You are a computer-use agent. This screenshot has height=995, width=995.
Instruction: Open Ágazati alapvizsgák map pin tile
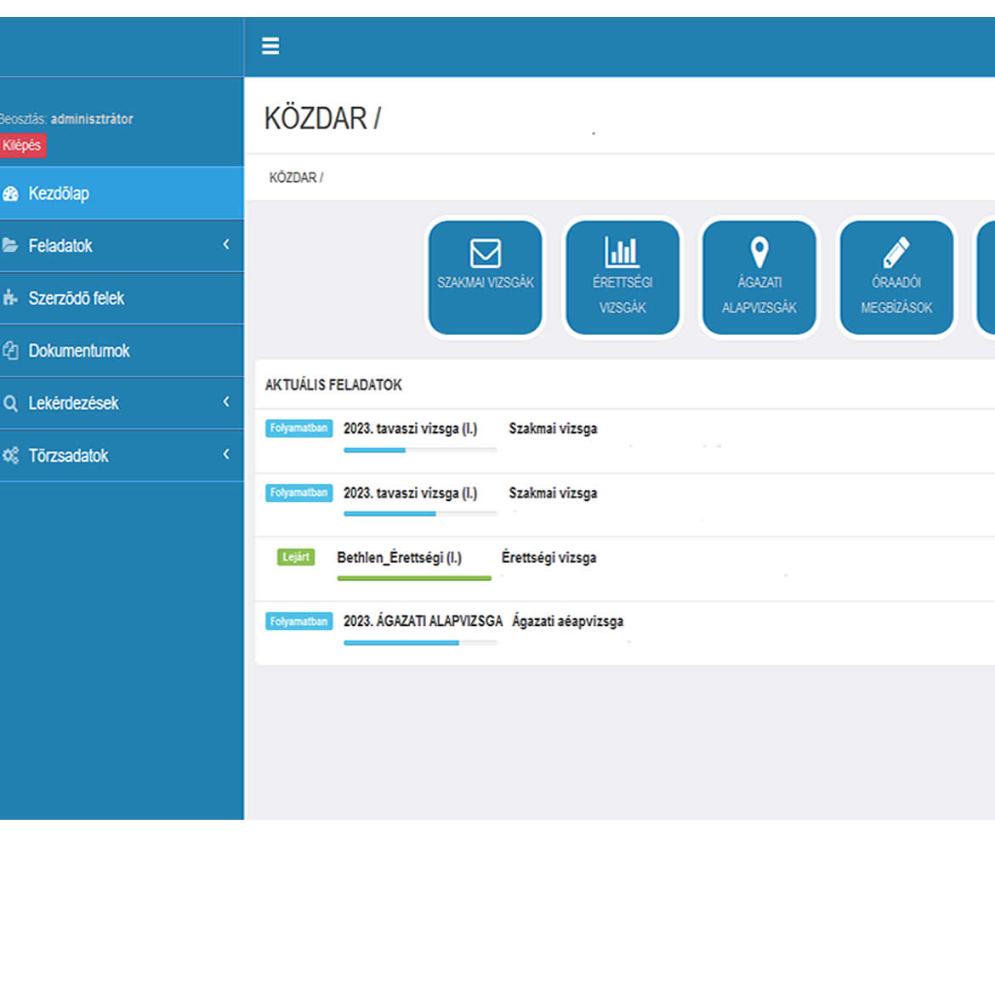tap(759, 277)
